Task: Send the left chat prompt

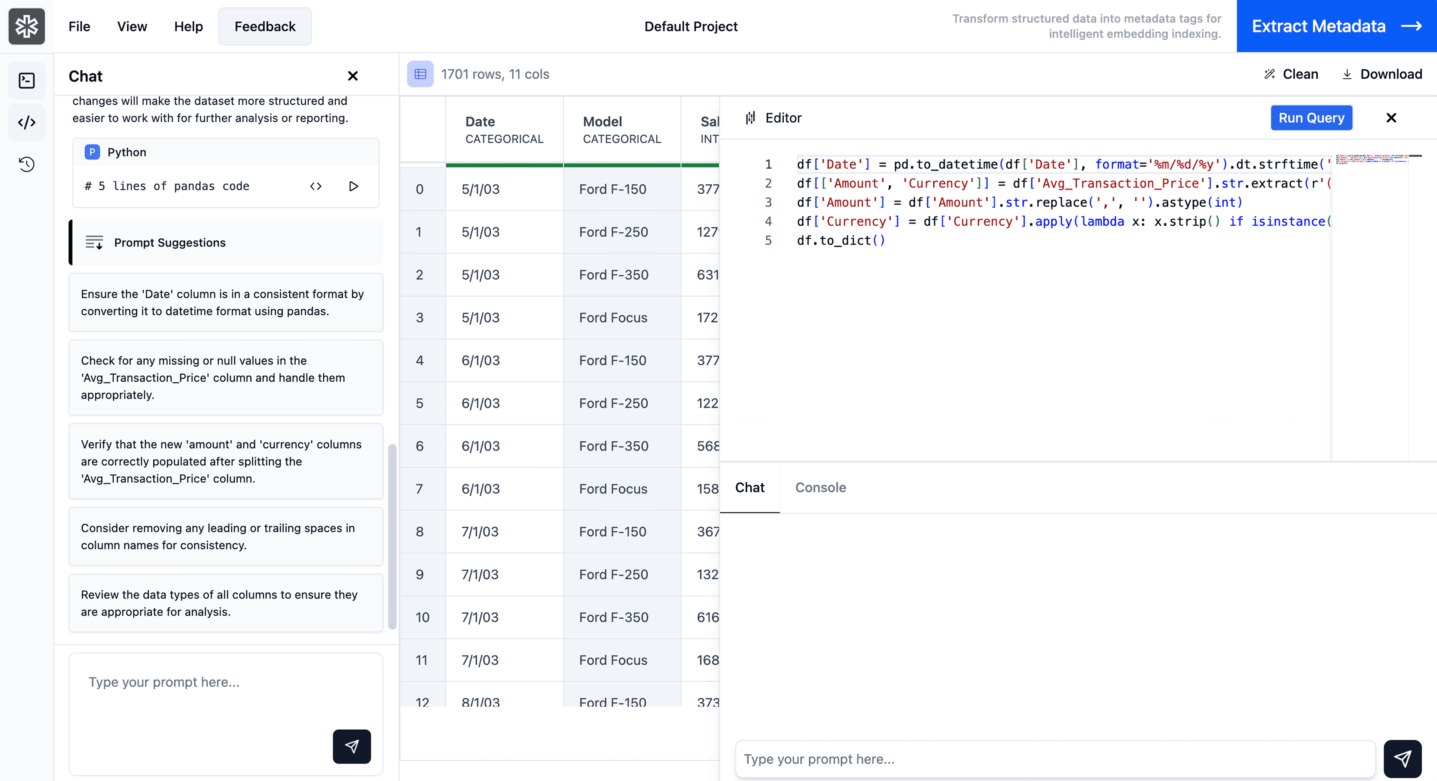Action: tap(351, 747)
